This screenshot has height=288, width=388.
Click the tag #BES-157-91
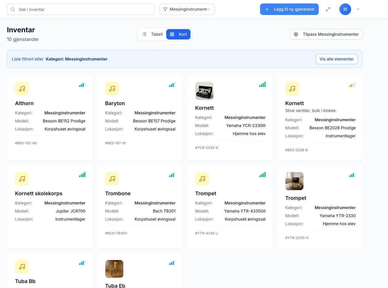115,143
